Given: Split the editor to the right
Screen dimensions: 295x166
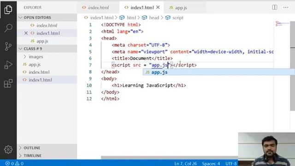Looking at the screenshot, I should [x=275, y=7].
